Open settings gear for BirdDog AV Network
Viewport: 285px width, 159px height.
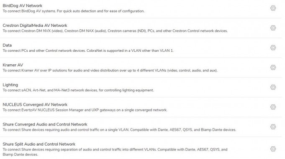tap(273, 8)
